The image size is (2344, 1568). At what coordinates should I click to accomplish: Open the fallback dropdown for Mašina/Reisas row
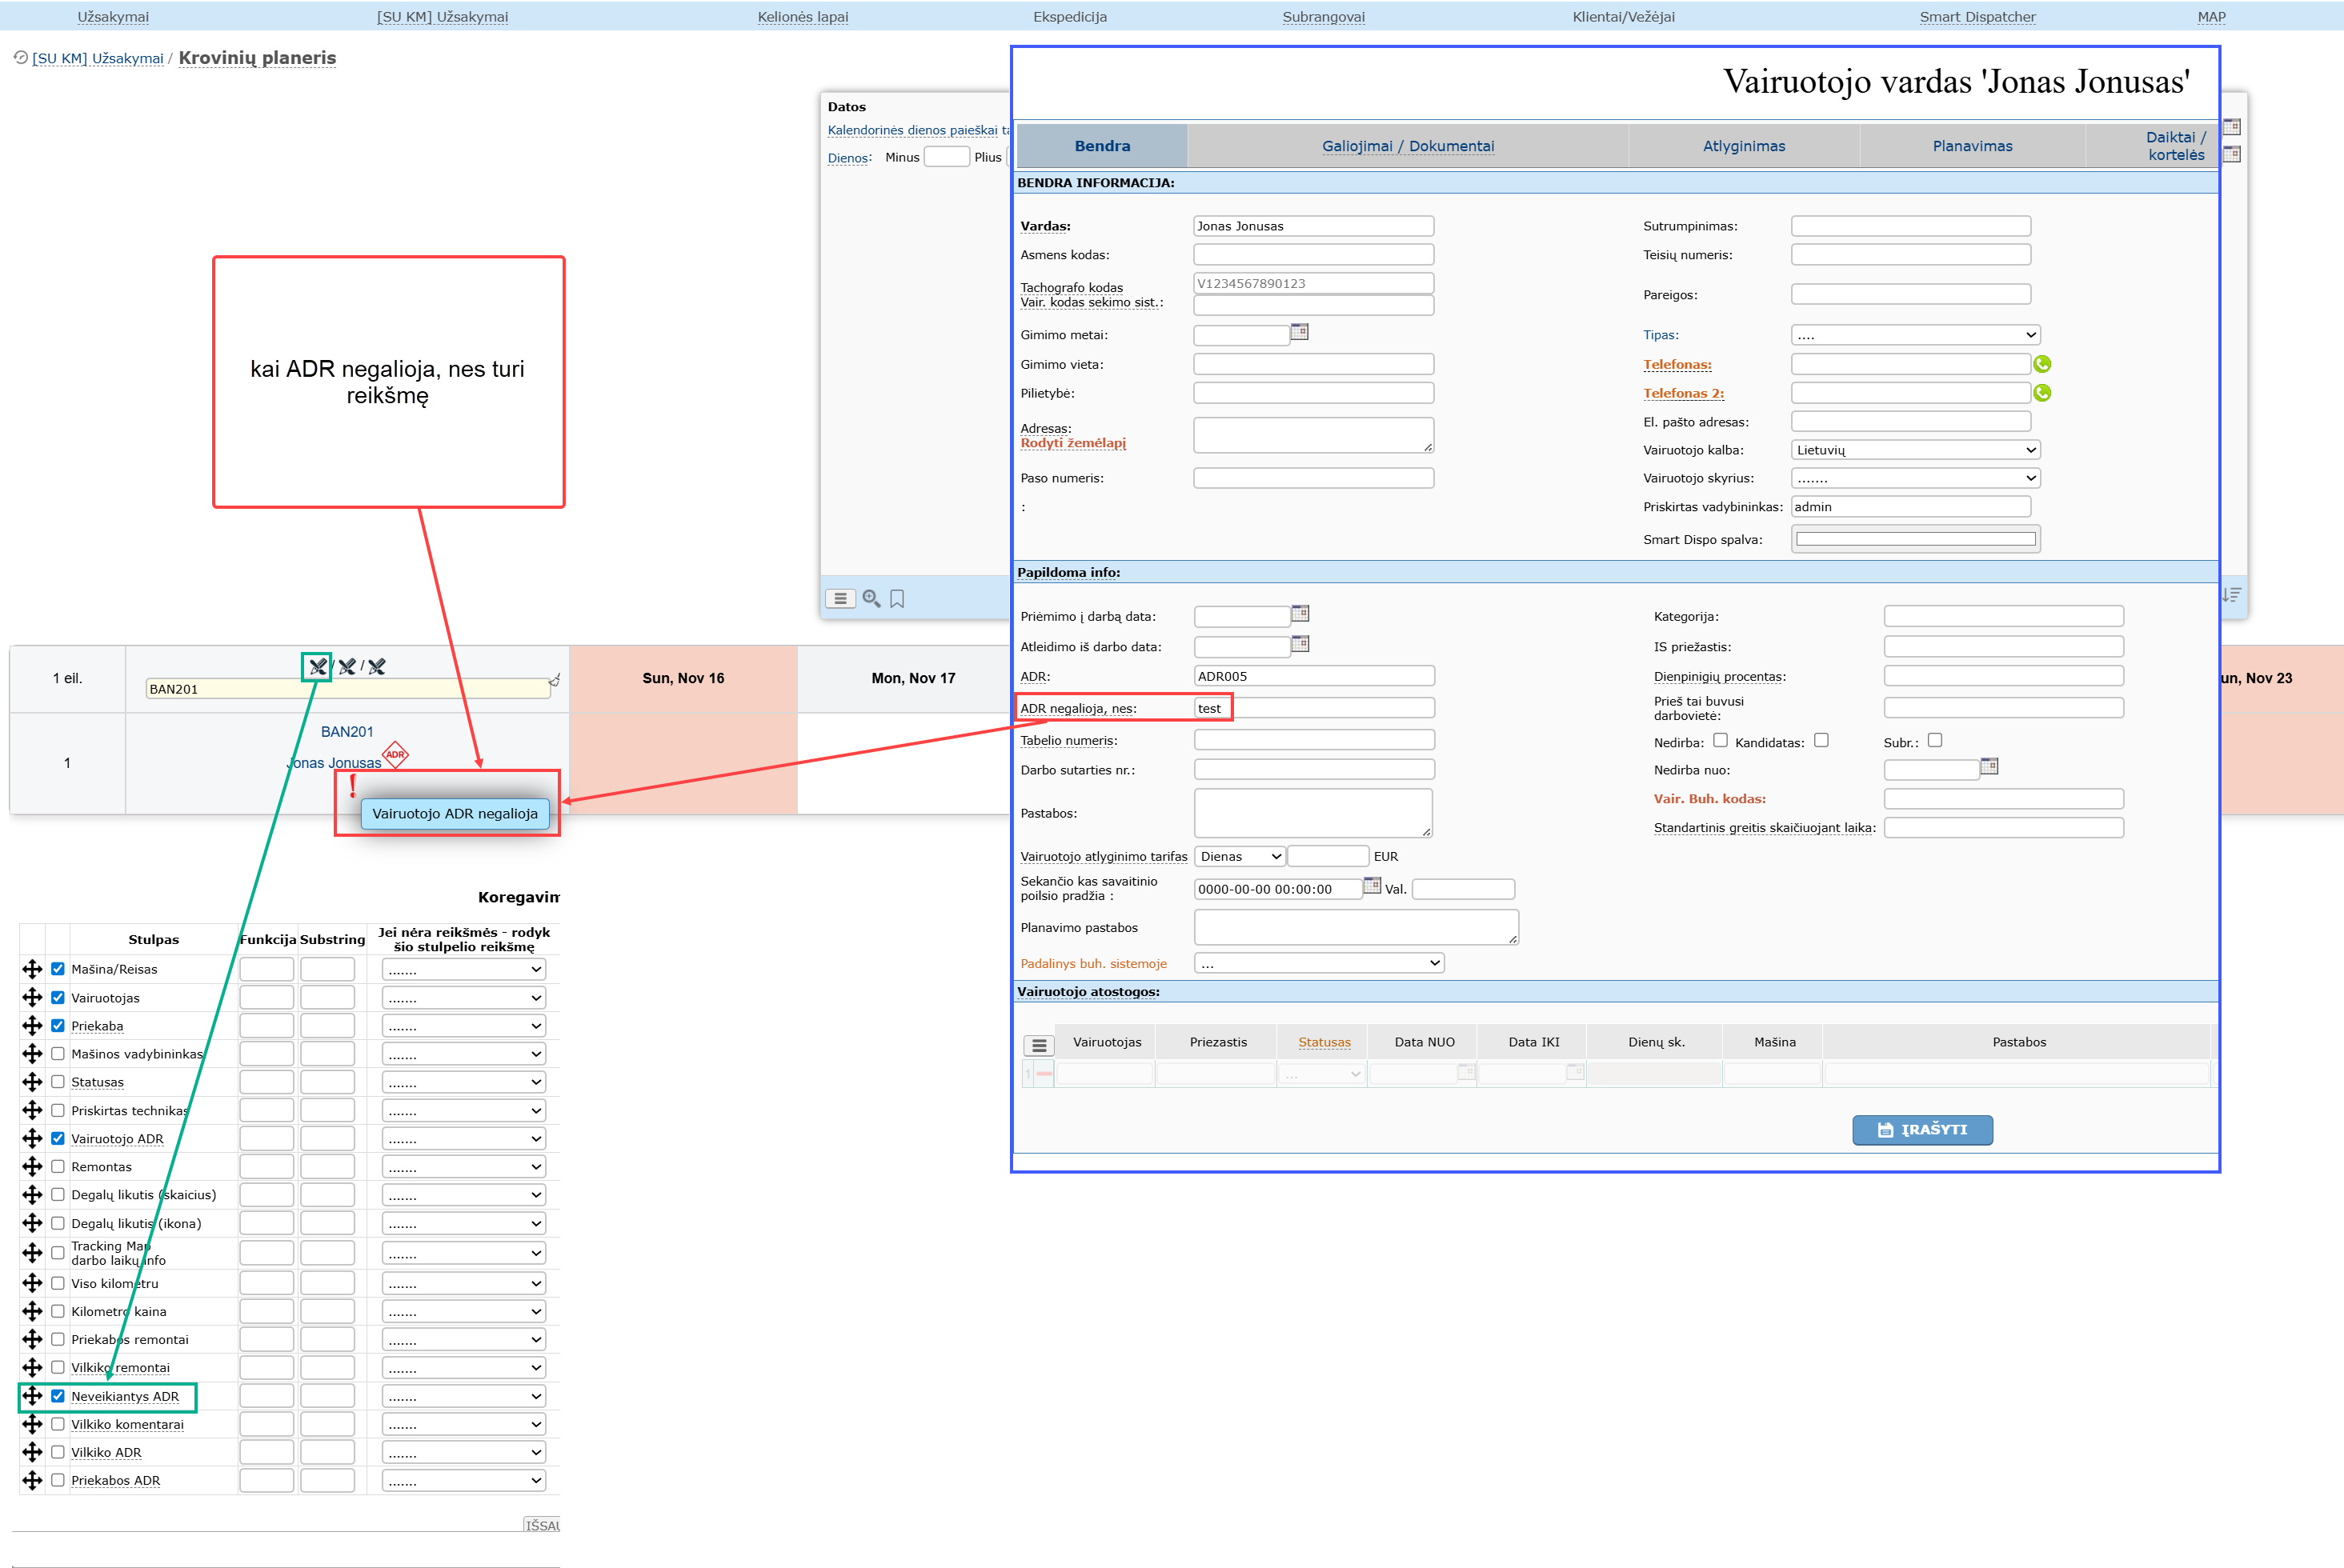pos(463,969)
